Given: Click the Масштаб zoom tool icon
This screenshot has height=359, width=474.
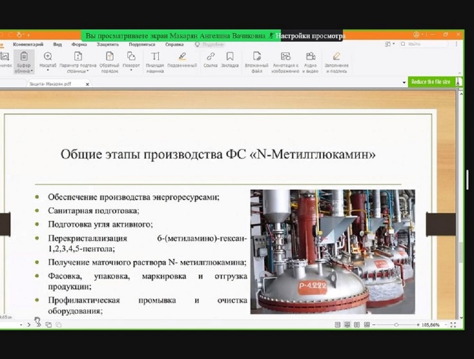Looking at the screenshot, I should click(47, 57).
